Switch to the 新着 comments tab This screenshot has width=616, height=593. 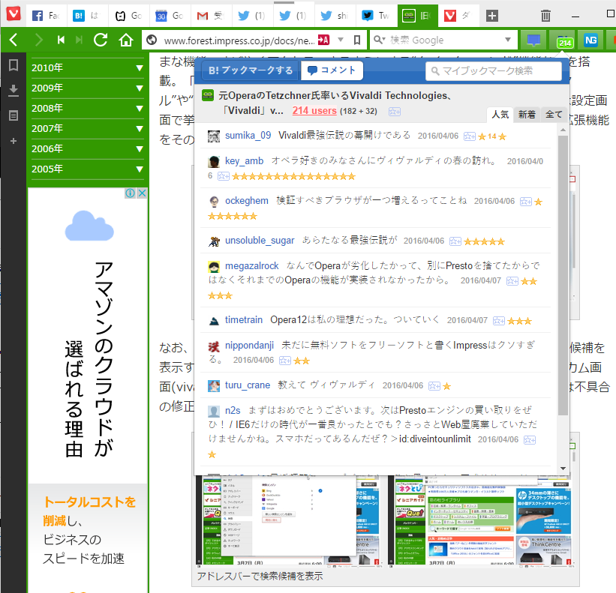pyautogui.click(x=527, y=114)
